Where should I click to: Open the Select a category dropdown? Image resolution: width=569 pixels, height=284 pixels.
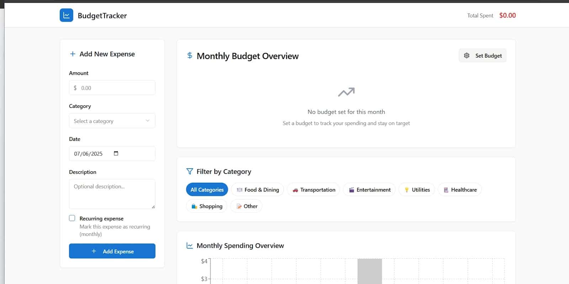pyautogui.click(x=112, y=121)
